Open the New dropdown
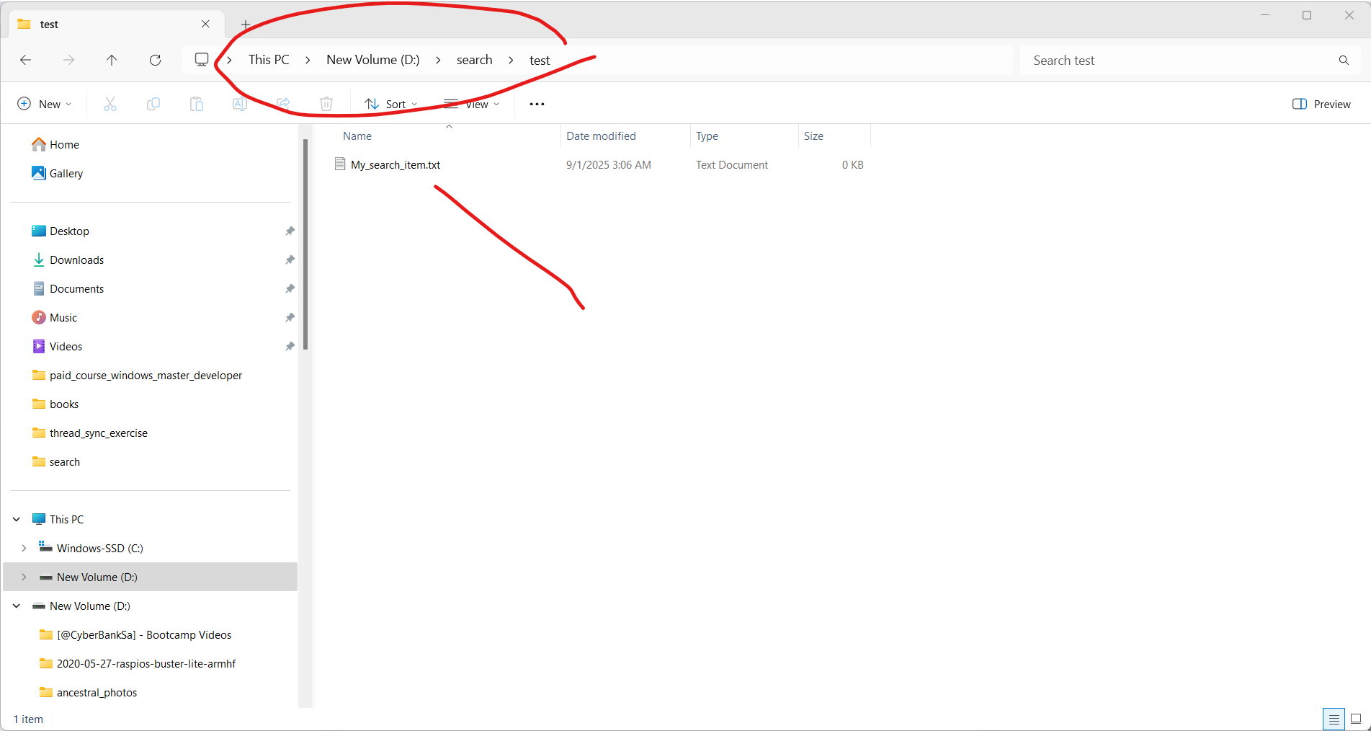Screen dimensions: 1371x731 click(45, 103)
